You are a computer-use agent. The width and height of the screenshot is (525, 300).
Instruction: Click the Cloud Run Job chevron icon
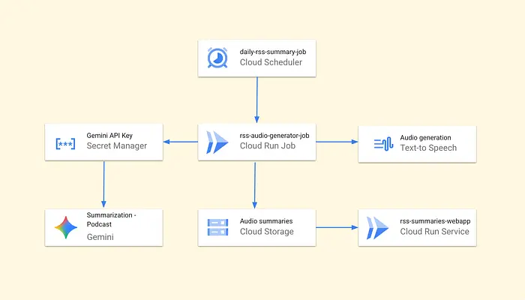(218, 142)
